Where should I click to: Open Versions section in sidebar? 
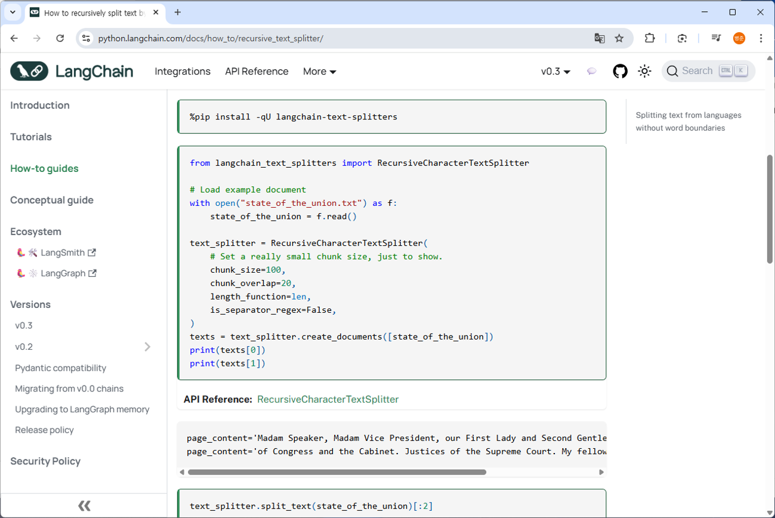30,304
